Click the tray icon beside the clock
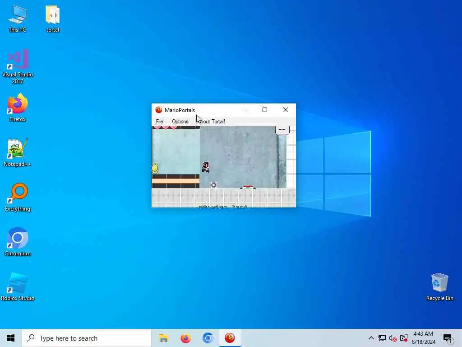The image size is (462, 347). point(404,338)
